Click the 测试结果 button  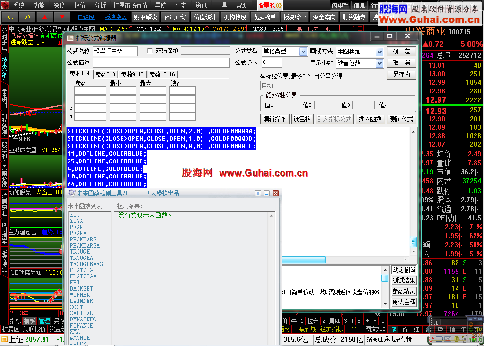[x=404, y=281]
